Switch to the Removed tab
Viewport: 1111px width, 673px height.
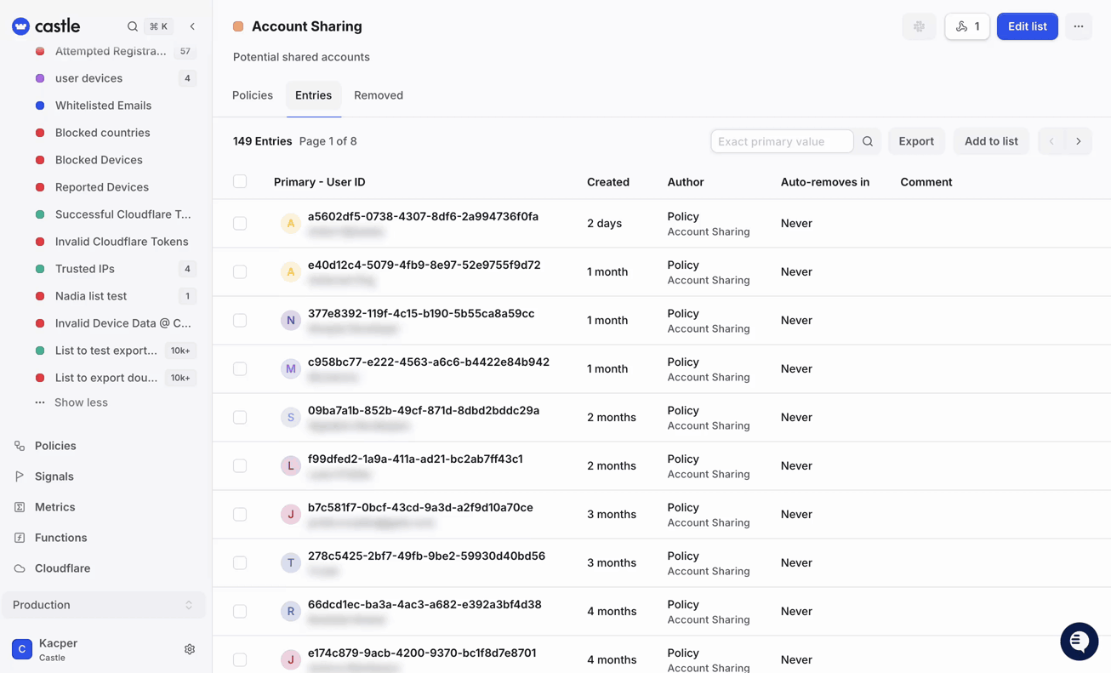[x=379, y=95]
